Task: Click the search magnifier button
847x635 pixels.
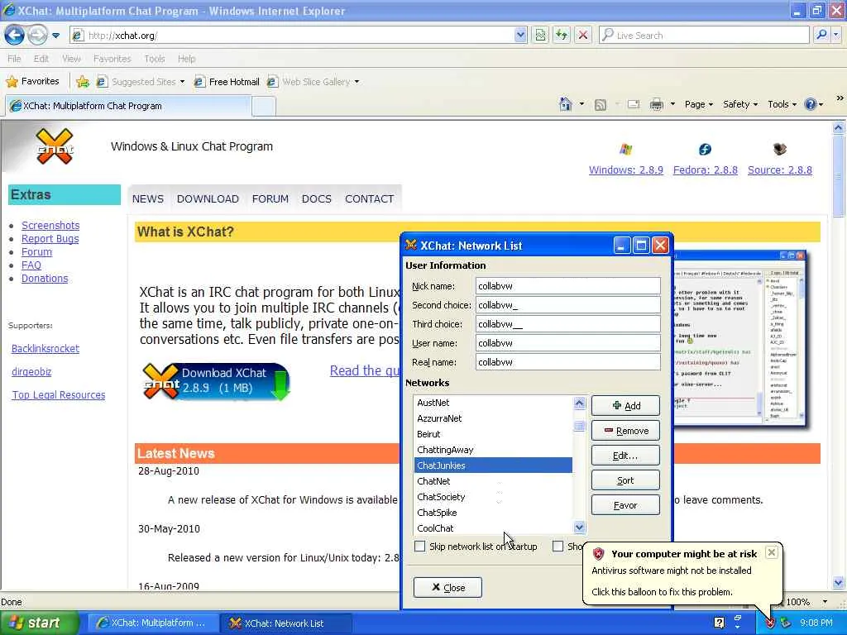Action: pos(821,36)
